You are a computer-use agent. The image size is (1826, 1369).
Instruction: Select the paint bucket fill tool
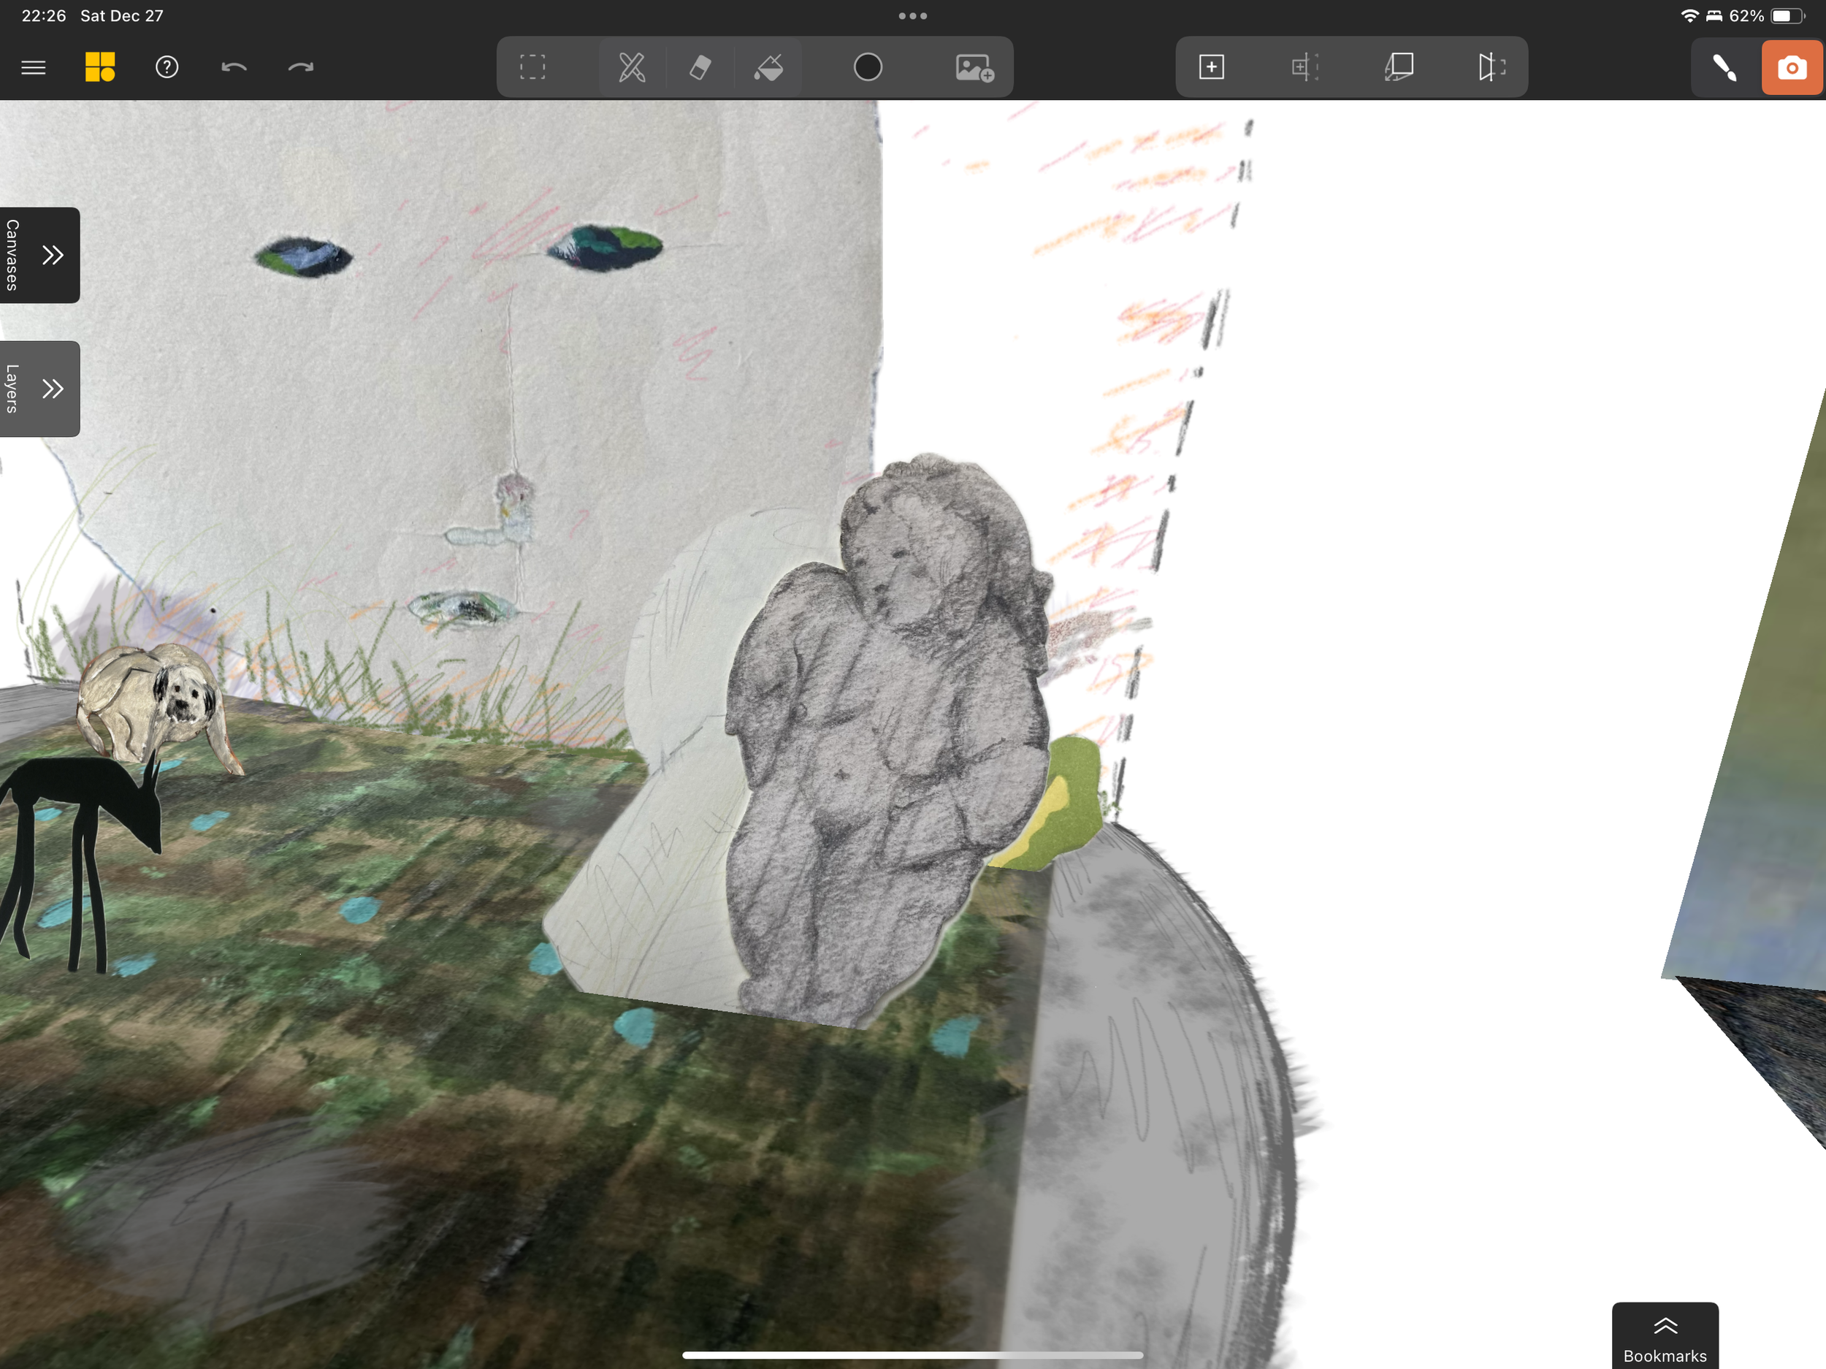coord(768,67)
